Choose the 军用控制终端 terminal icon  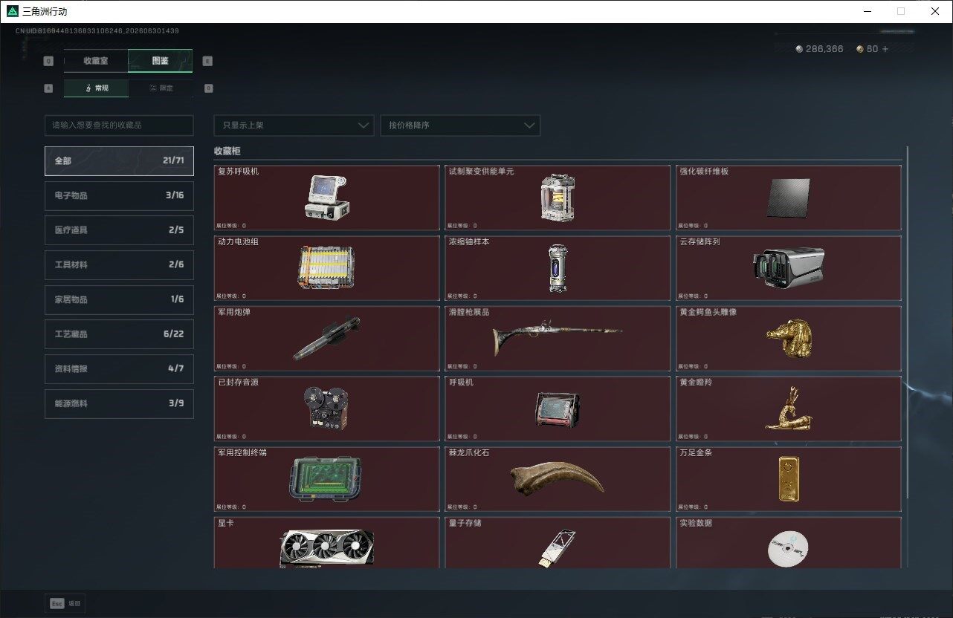pyautogui.click(x=326, y=478)
